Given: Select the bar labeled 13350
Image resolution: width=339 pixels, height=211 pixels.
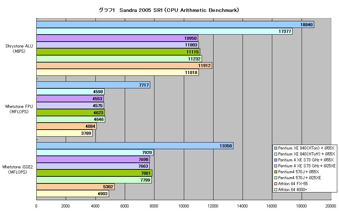Looking at the screenshot, I should (135, 146).
